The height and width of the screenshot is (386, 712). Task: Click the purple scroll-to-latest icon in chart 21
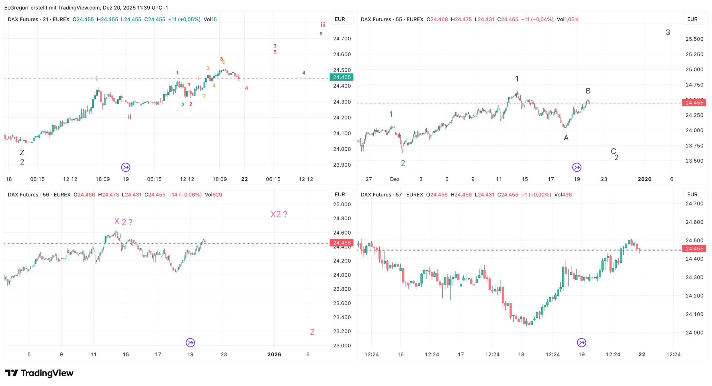[x=126, y=167]
